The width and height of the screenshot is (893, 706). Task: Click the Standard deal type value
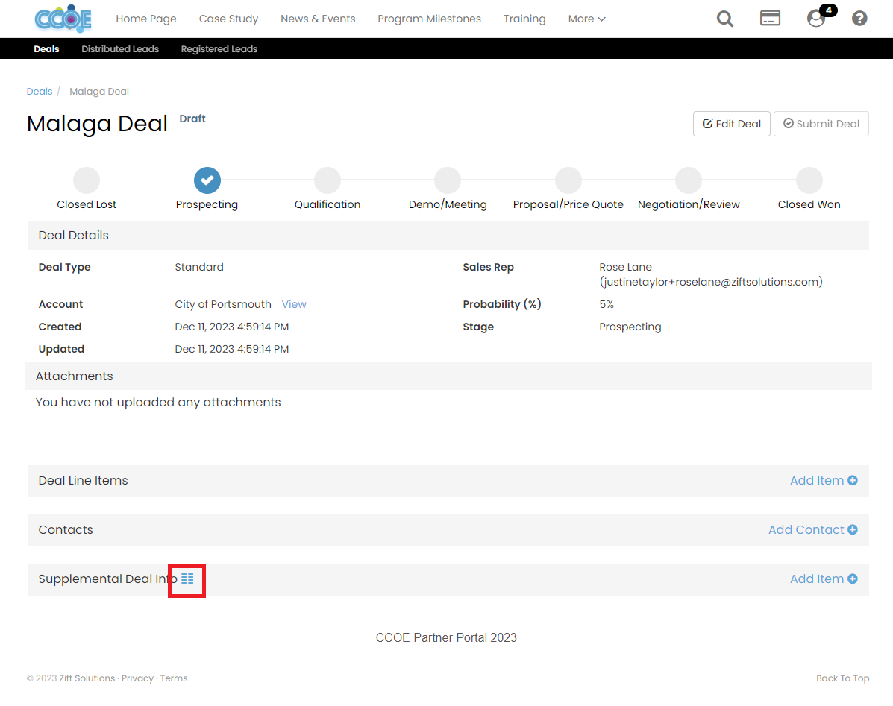click(x=199, y=267)
